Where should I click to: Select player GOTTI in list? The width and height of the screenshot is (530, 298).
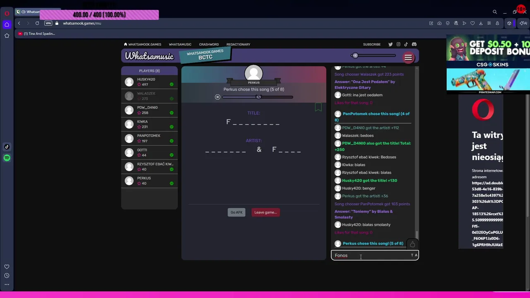[149, 152]
